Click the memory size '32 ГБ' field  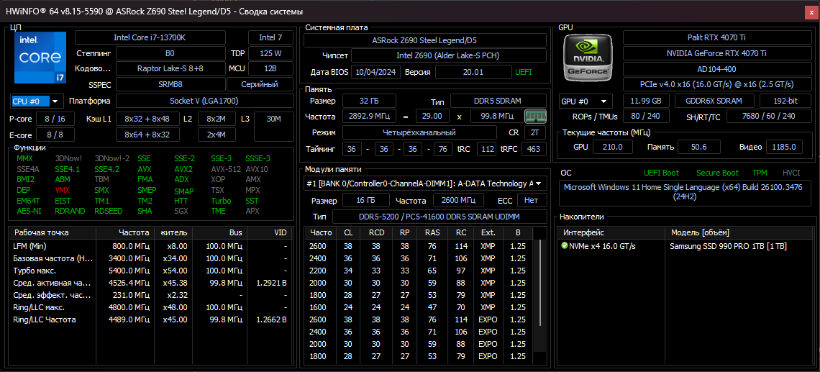coord(369,101)
